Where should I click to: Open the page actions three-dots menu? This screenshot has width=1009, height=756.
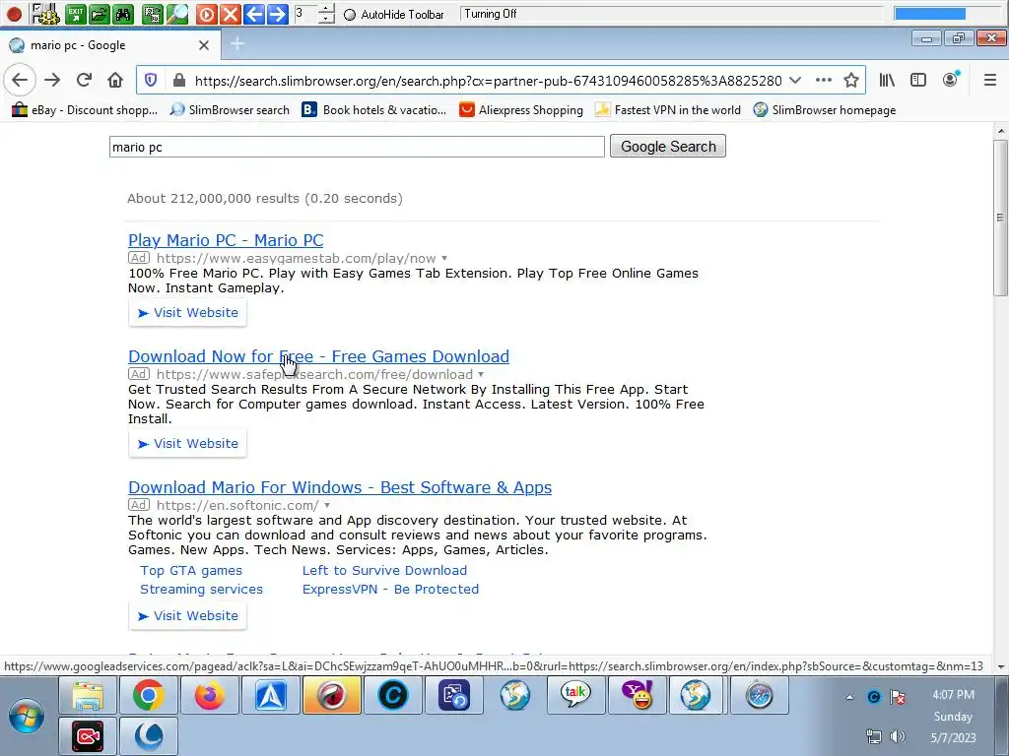[x=824, y=80]
